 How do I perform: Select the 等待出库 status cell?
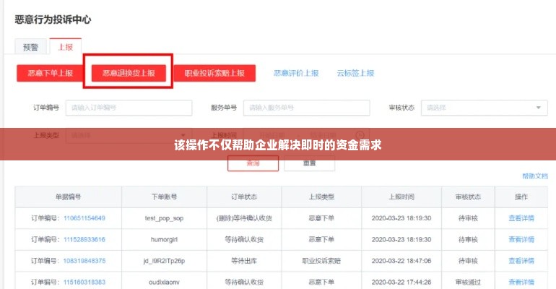click(x=244, y=261)
